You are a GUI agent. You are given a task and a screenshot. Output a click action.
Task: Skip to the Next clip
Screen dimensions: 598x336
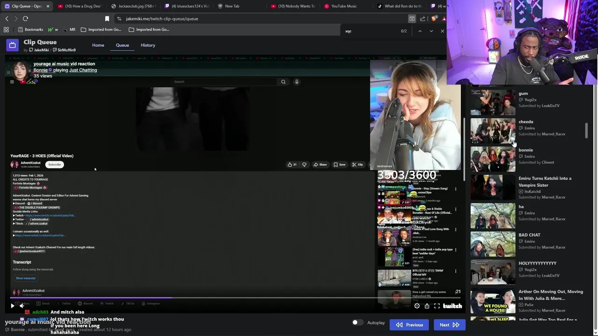click(449, 325)
